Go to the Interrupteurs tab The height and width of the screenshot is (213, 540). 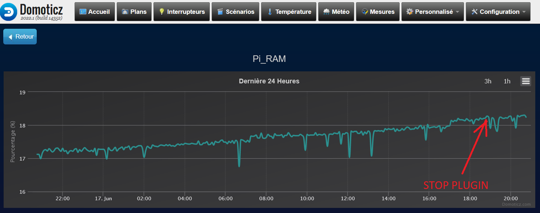(181, 12)
